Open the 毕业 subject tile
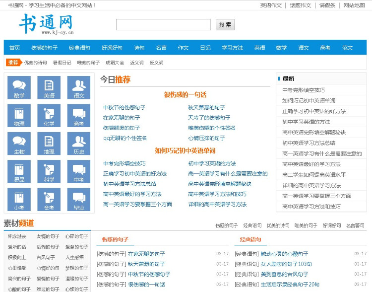Image resolution: width=372 pixels, height=292 pixels. [79, 200]
